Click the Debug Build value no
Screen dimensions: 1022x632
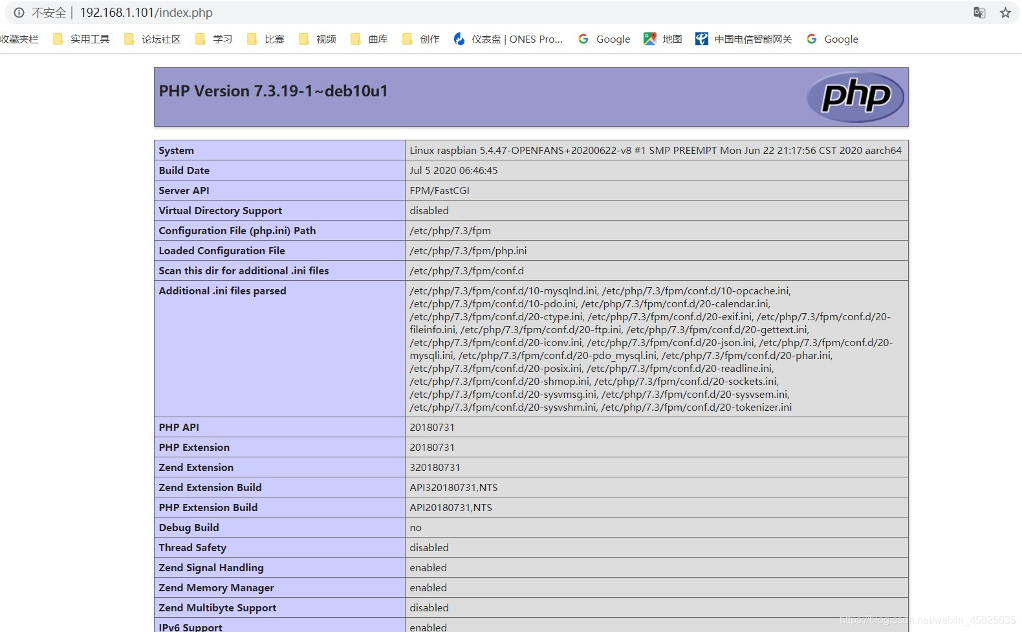click(x=415, y=527)
